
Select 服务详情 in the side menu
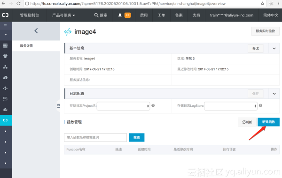[x=26, y=46]
